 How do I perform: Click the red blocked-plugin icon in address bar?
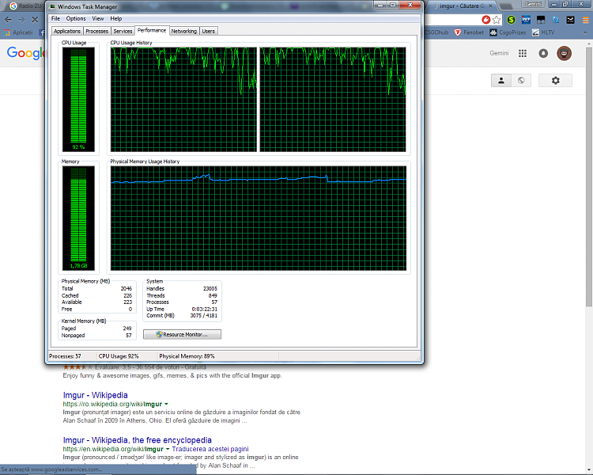point(486,20)
